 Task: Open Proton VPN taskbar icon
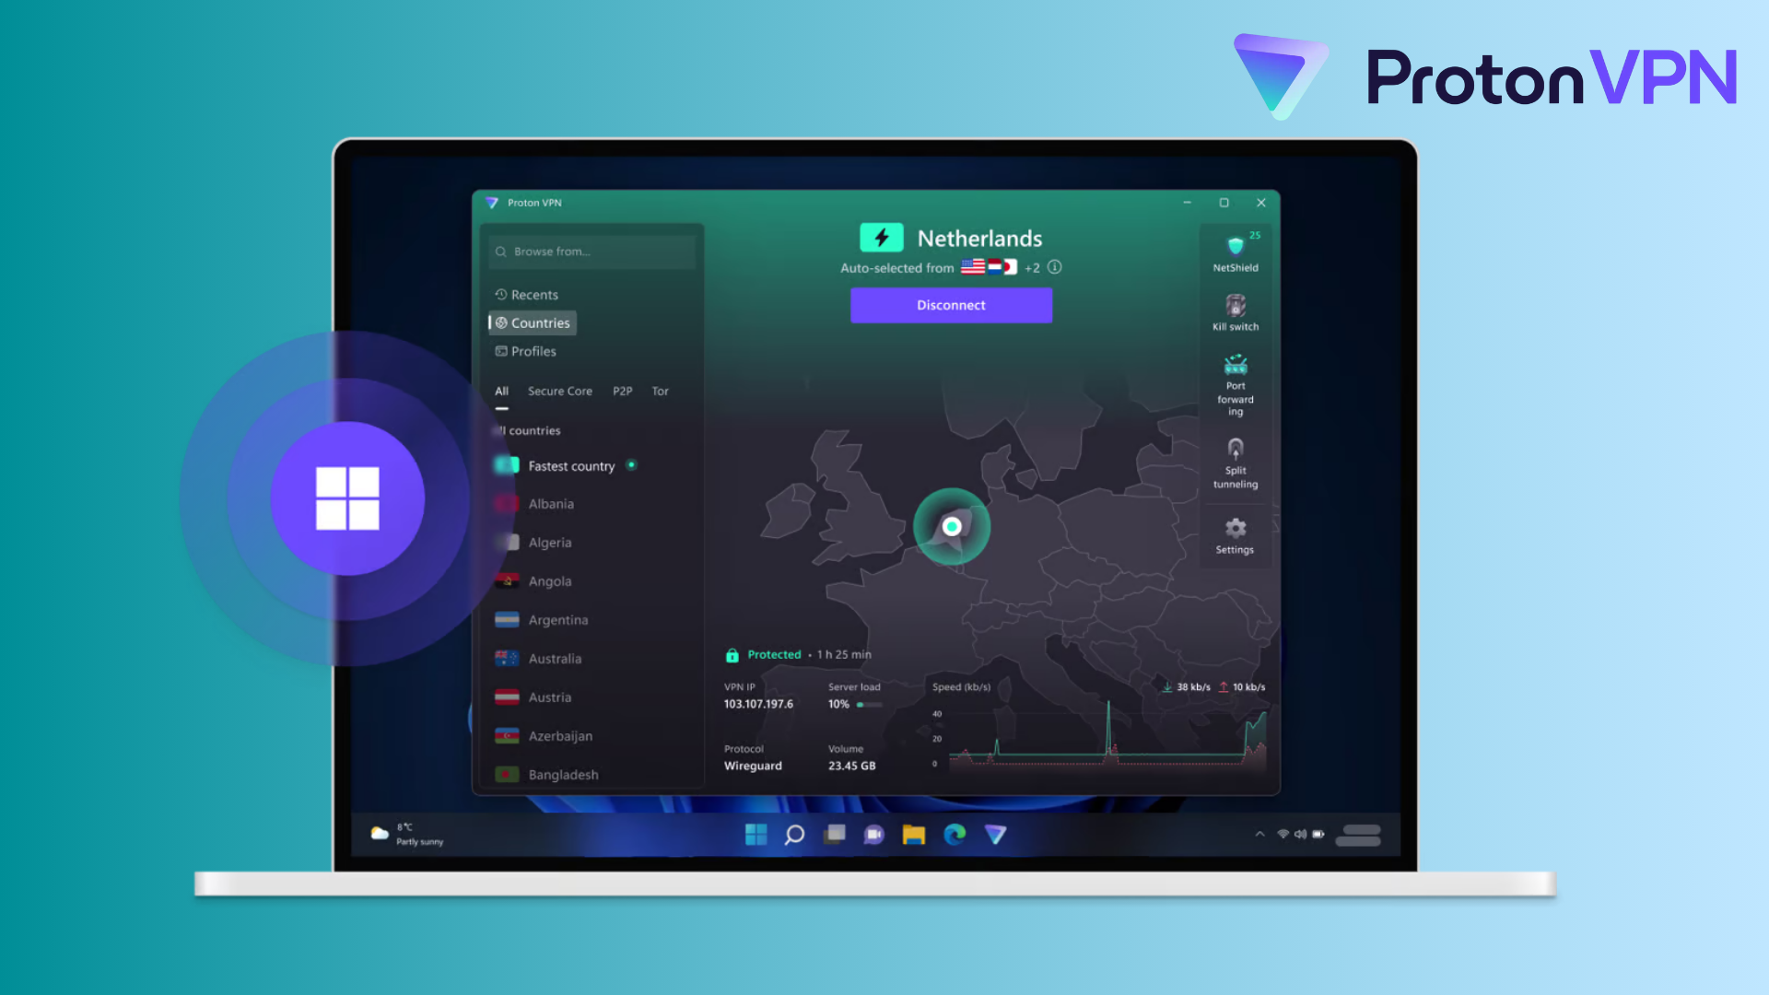[x=995, y=835]
